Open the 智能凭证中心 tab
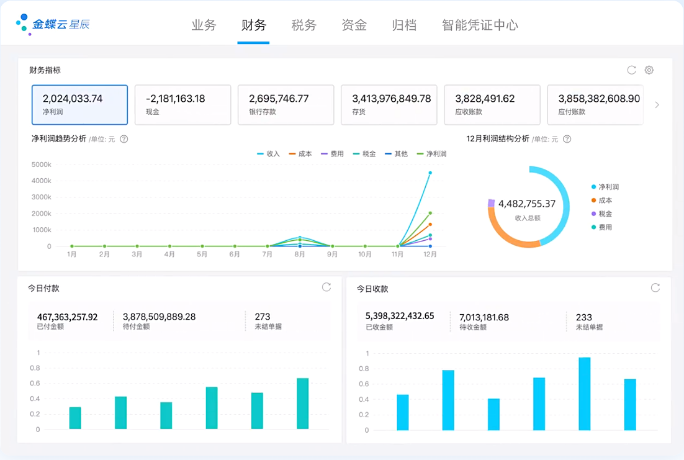This screenshot has width=684, height=460. 480,25
